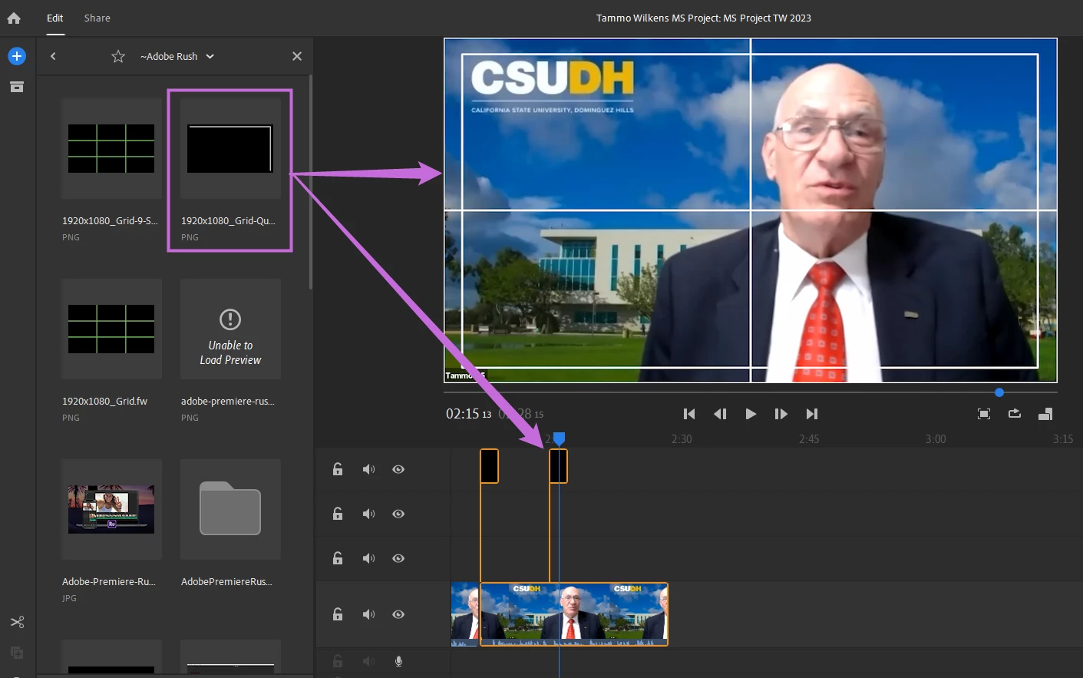Screen dimensions: 1083x678
Task: Go to the Home screen icon
Action: click(14, 18)
